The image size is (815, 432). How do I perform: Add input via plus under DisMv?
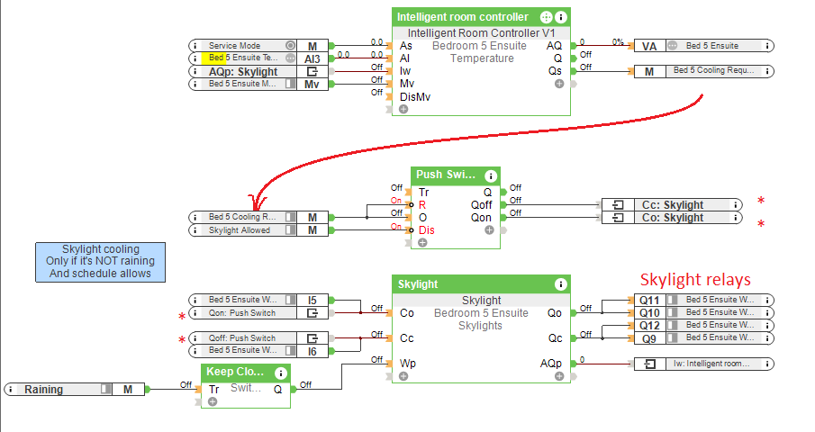pos(403,109)
